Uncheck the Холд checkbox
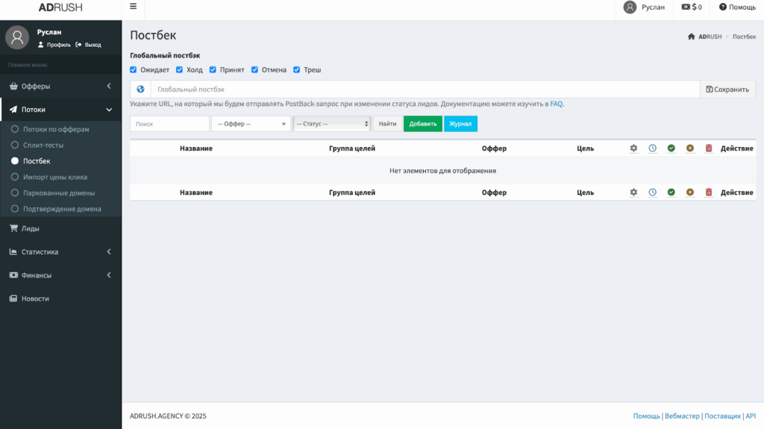The image size is (764, 429). click(x=179, y=69)
